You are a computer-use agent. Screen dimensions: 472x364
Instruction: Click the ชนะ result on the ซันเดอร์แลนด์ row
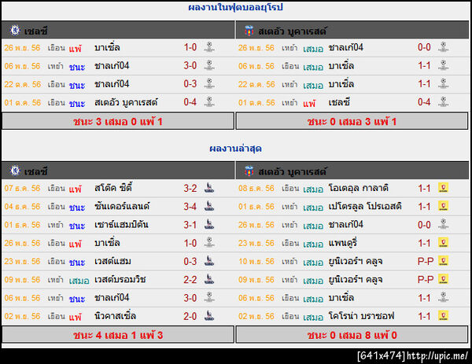click(77, 208)
